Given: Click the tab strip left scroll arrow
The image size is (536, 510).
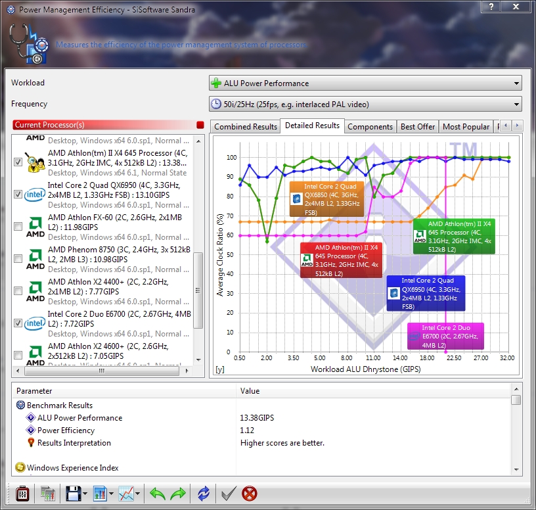Looking at the screenshot, I should coord(506,126).
